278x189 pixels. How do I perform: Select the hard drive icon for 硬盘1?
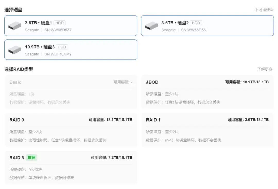pos(15,26)
